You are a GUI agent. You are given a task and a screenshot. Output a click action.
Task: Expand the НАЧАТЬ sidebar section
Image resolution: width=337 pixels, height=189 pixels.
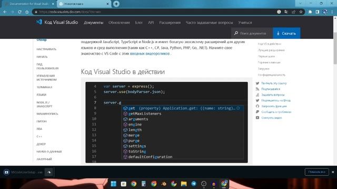(42, 57)
